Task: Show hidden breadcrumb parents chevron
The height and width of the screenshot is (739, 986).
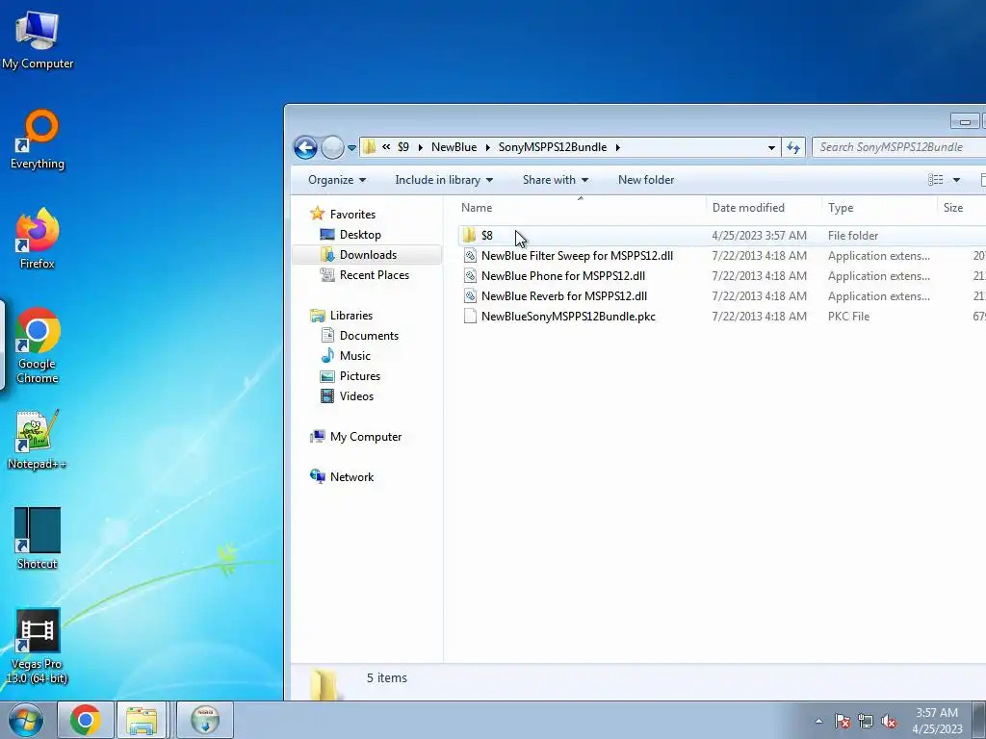Action: click(386, 147)
